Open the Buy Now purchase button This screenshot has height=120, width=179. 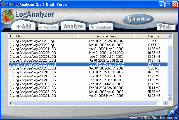(x=138, y=19)
